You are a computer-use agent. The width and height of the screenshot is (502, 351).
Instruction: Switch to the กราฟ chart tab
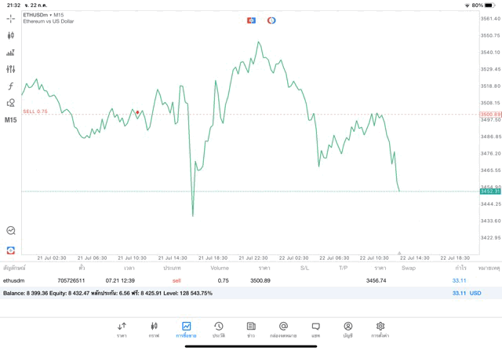154,329
